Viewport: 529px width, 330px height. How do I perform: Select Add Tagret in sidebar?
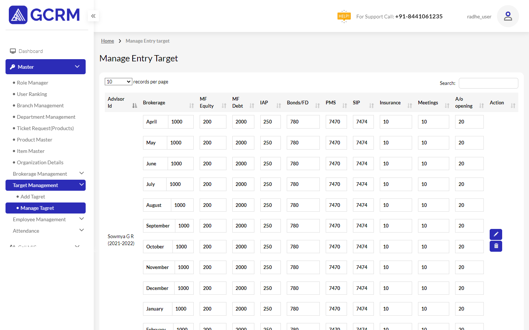[33, 197]
